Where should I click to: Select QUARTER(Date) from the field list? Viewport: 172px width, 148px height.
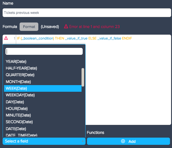43,75
